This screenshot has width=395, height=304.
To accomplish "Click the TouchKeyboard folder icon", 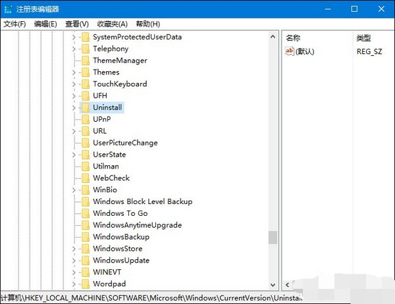I will [86, 84].
